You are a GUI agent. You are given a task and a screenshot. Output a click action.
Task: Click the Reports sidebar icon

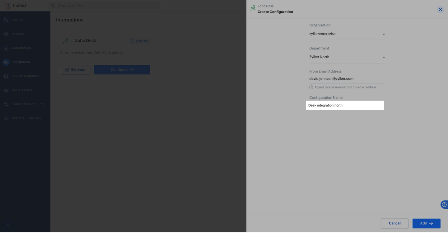[x=6, y=34]
